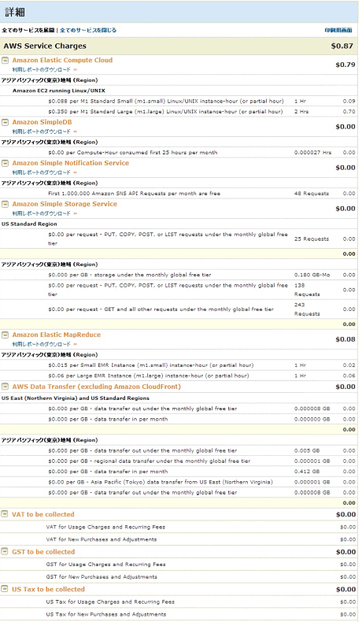
Task: Select 'VAT for Usage Charges and Recurring Fees'
Action: coord(105,528)
